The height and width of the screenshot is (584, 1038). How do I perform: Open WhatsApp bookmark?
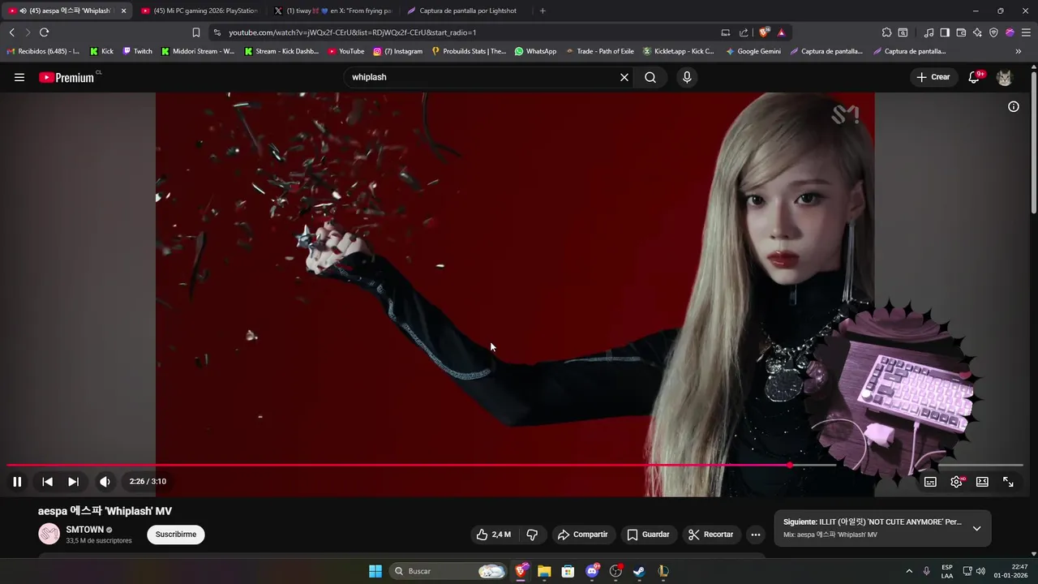[x=535, y=51]
